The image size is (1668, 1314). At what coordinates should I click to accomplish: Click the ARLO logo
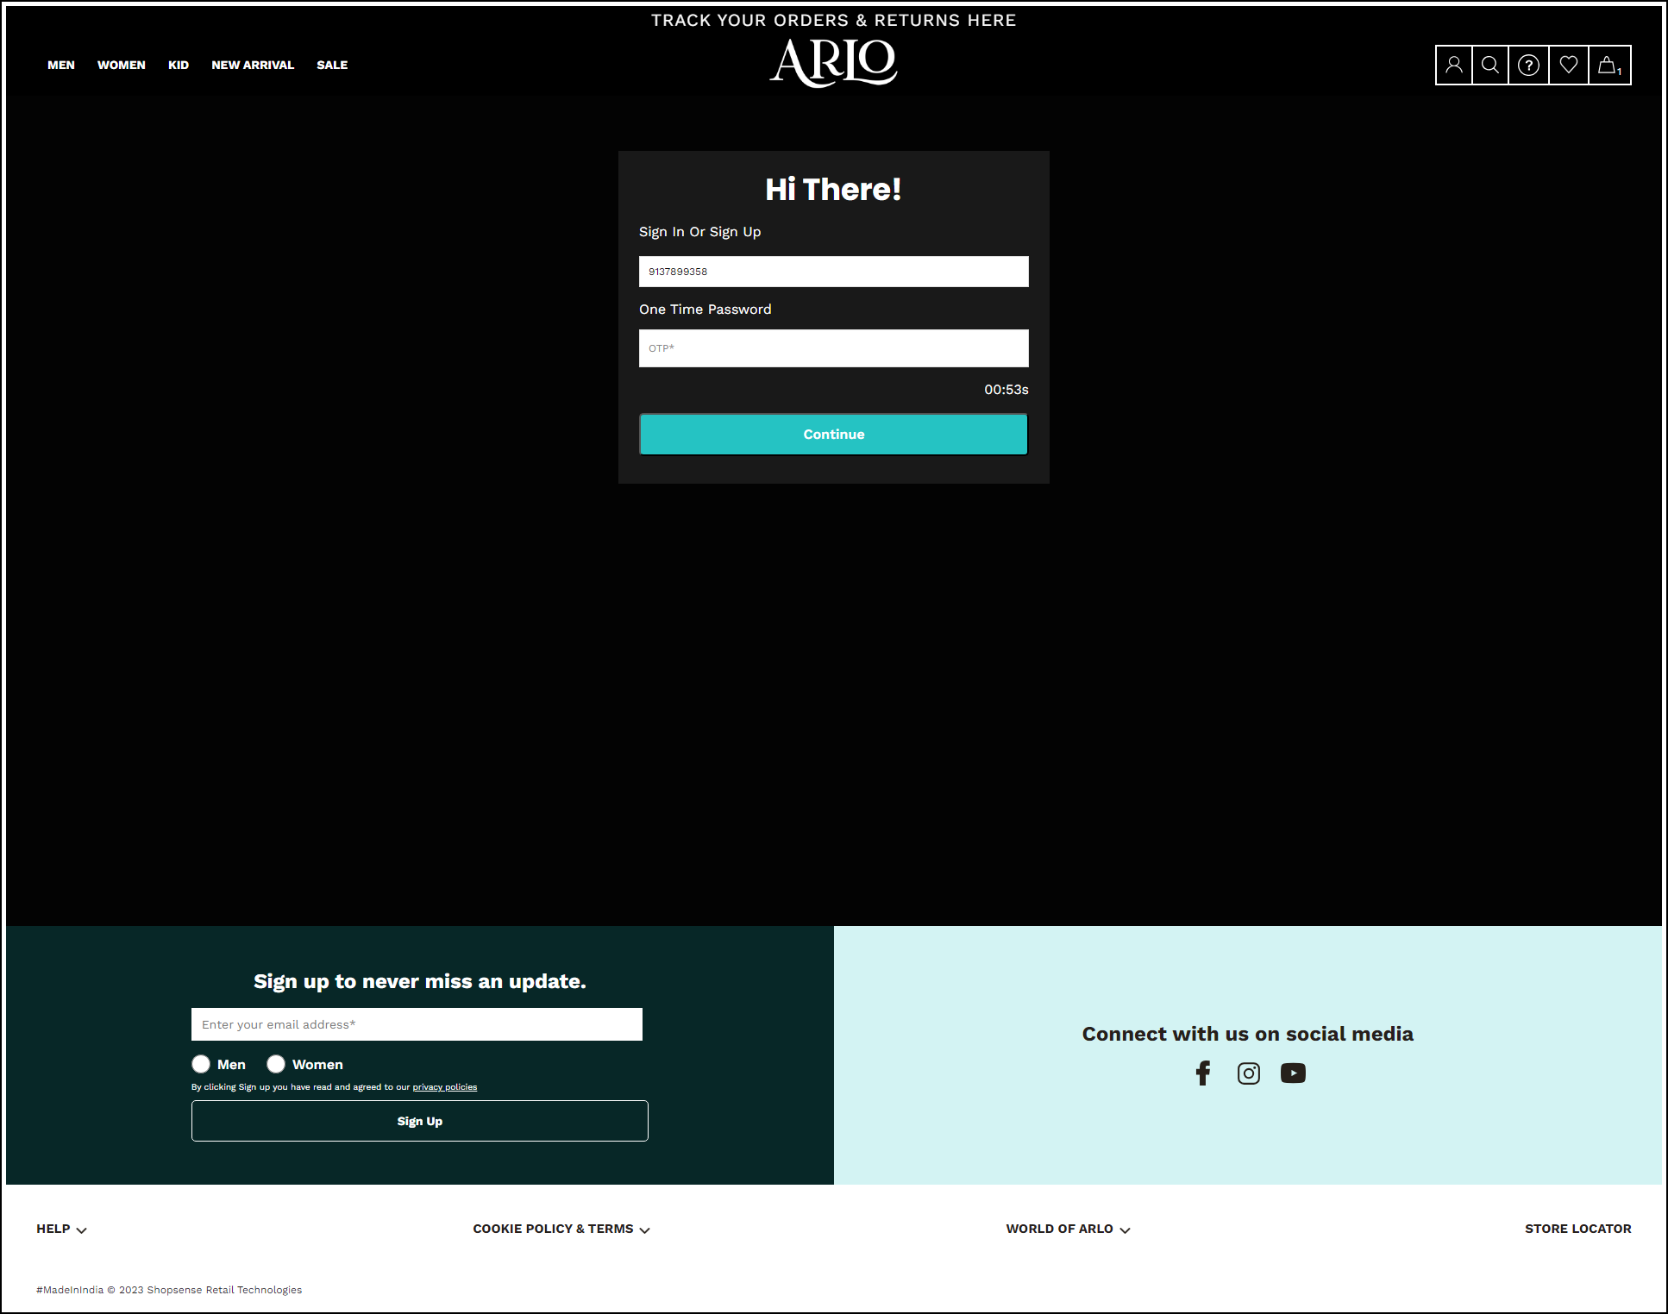tap(833, 63)
